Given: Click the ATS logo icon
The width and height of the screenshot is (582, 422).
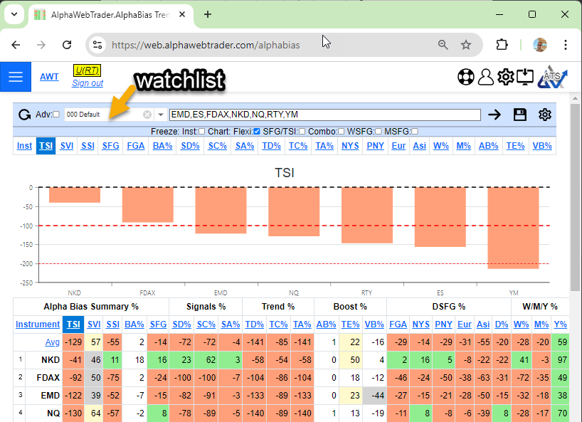Looking at the screenshot, I should [551, 77].
